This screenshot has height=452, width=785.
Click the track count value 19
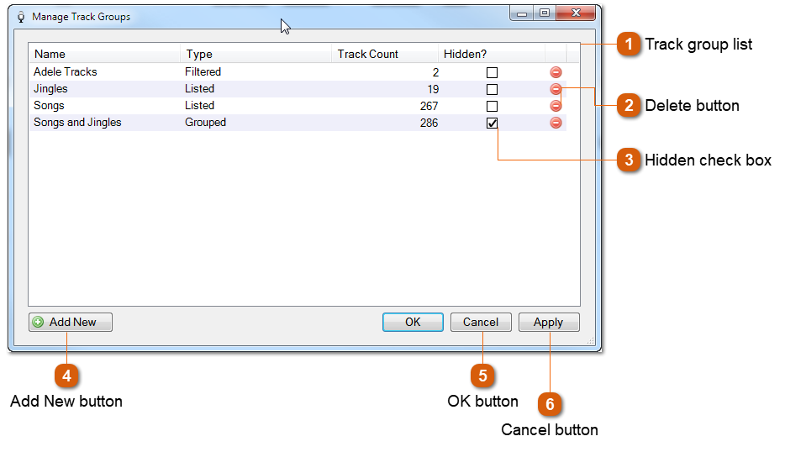pos(433,90)
